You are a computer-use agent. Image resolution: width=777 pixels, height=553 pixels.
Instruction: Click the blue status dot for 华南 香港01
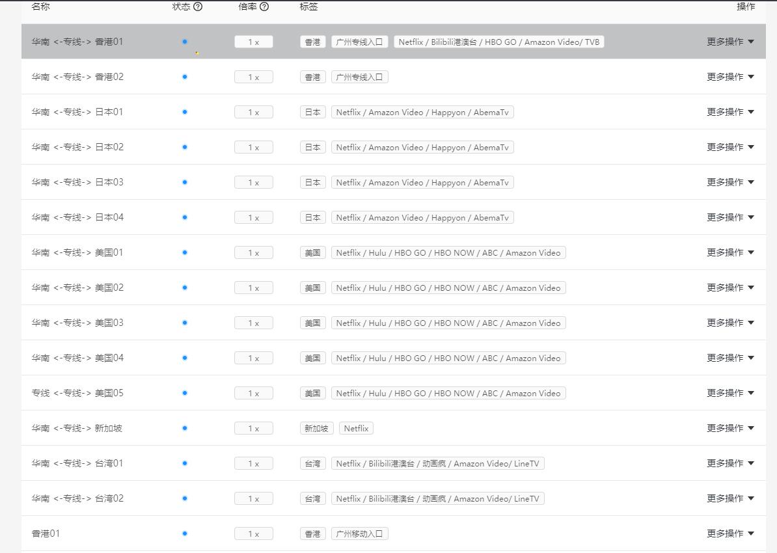click(x=185, y=42)
